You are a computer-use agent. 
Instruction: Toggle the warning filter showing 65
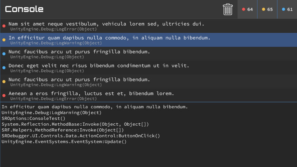tap(267, 9)
